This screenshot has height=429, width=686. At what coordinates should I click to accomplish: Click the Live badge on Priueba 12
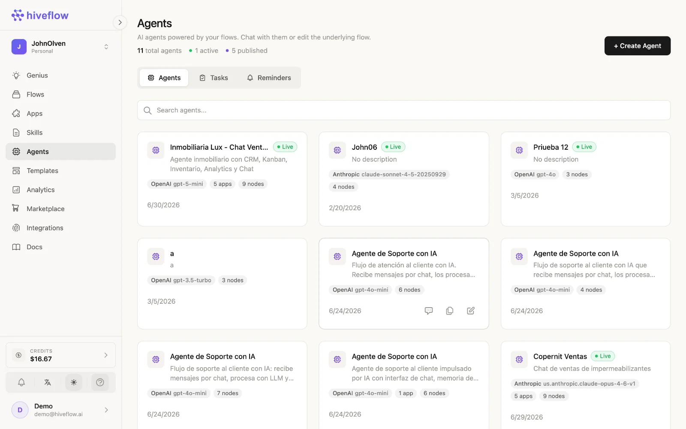[584, 147]
